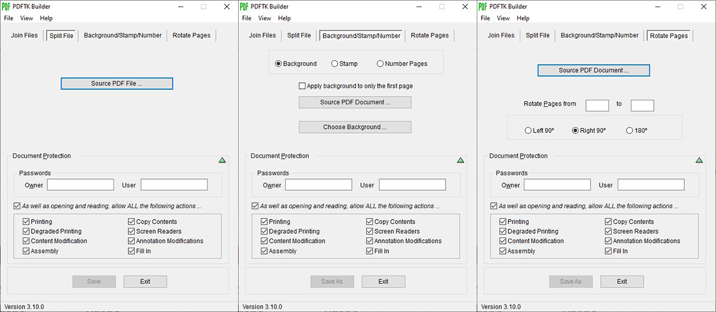
Task: Click Exit button in left window
Action: coord(145,282)
